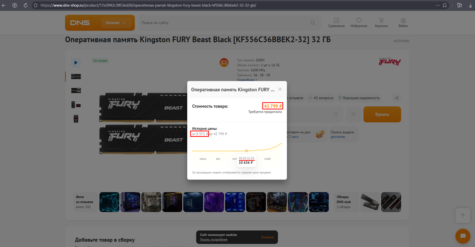This screenshot has width=475, height=247.
Task: Open Избранное favorites heart icon
Action: pyautogui.click(x=359, y=23)
